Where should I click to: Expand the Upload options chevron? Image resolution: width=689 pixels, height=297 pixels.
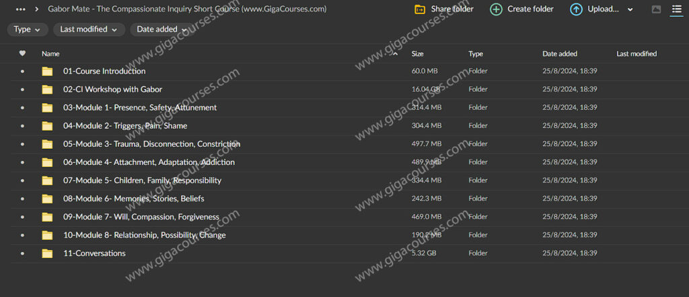[630, 9]
